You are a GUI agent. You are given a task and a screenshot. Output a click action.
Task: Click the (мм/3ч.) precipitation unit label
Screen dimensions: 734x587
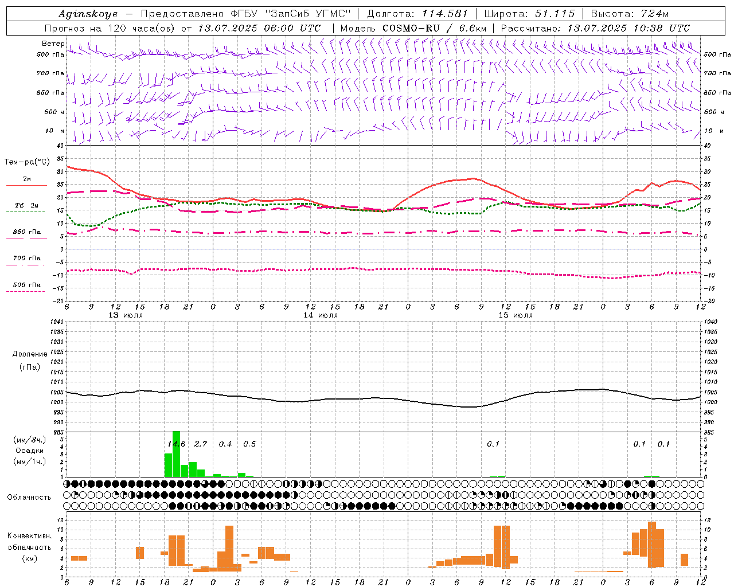click(29, 440)
